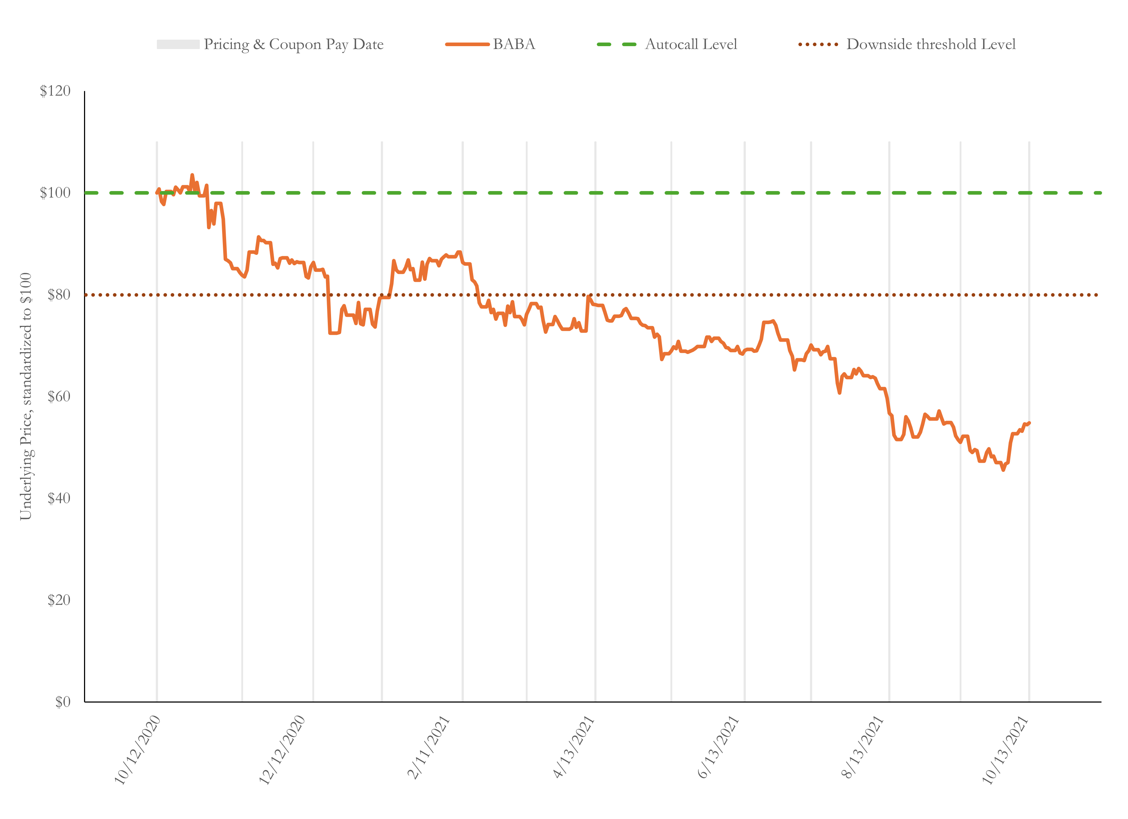The height and width of the screenshot is (819, 1128).
Task: Click the 10/13/2021 x-axis date label
Action: pyautogui.click(x=1005, y=750)
